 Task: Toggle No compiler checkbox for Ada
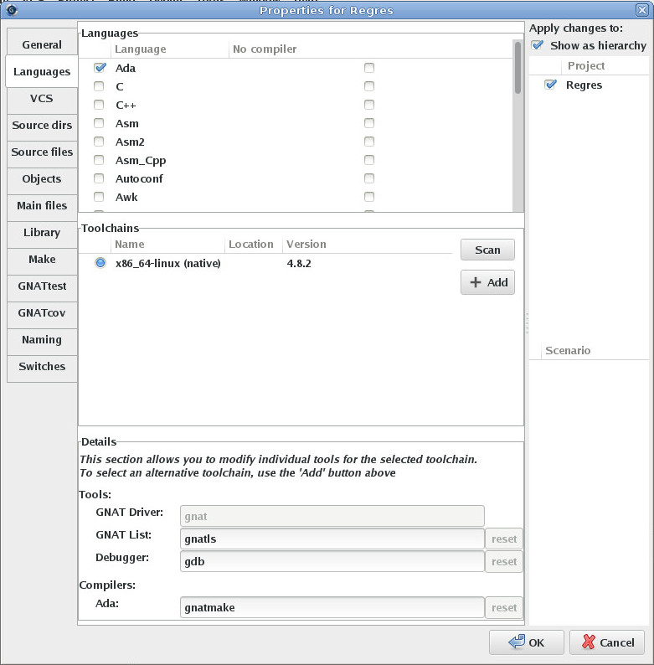(369, 68)
